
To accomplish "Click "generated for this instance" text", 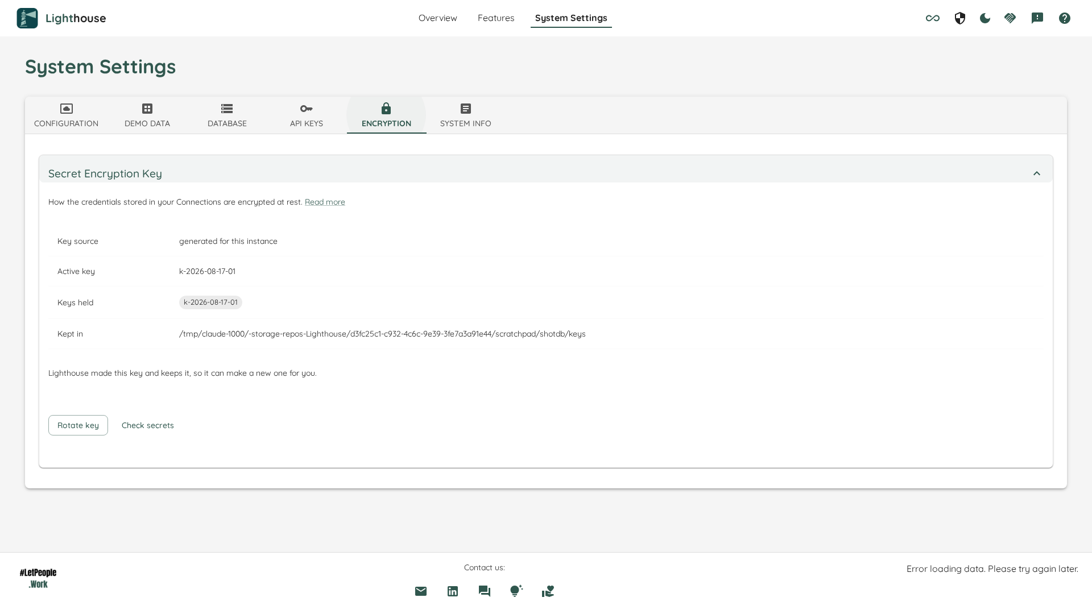I will pyautogui.click(x=228, y=241).
